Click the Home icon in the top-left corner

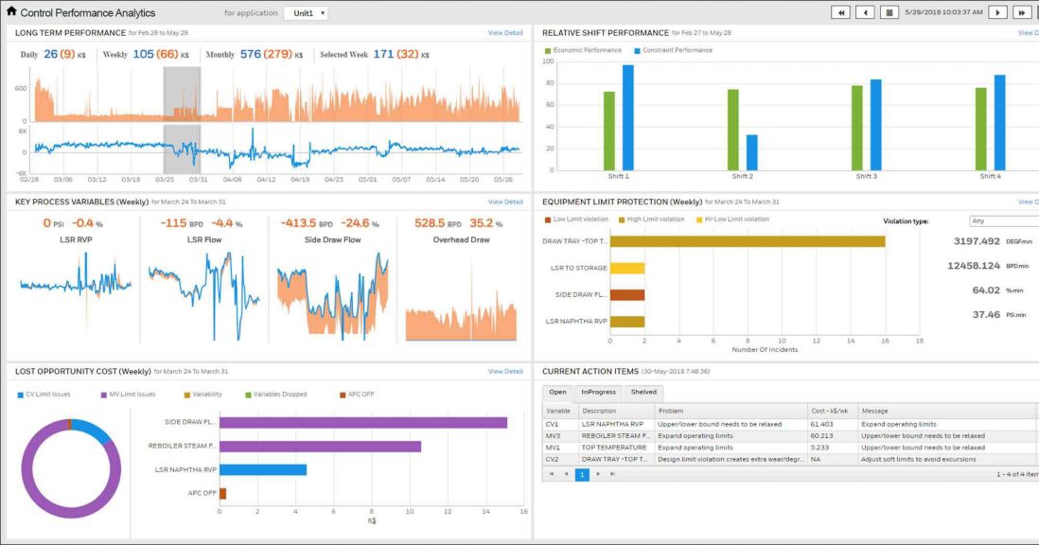pyautogui.click(x=10, y=11)
